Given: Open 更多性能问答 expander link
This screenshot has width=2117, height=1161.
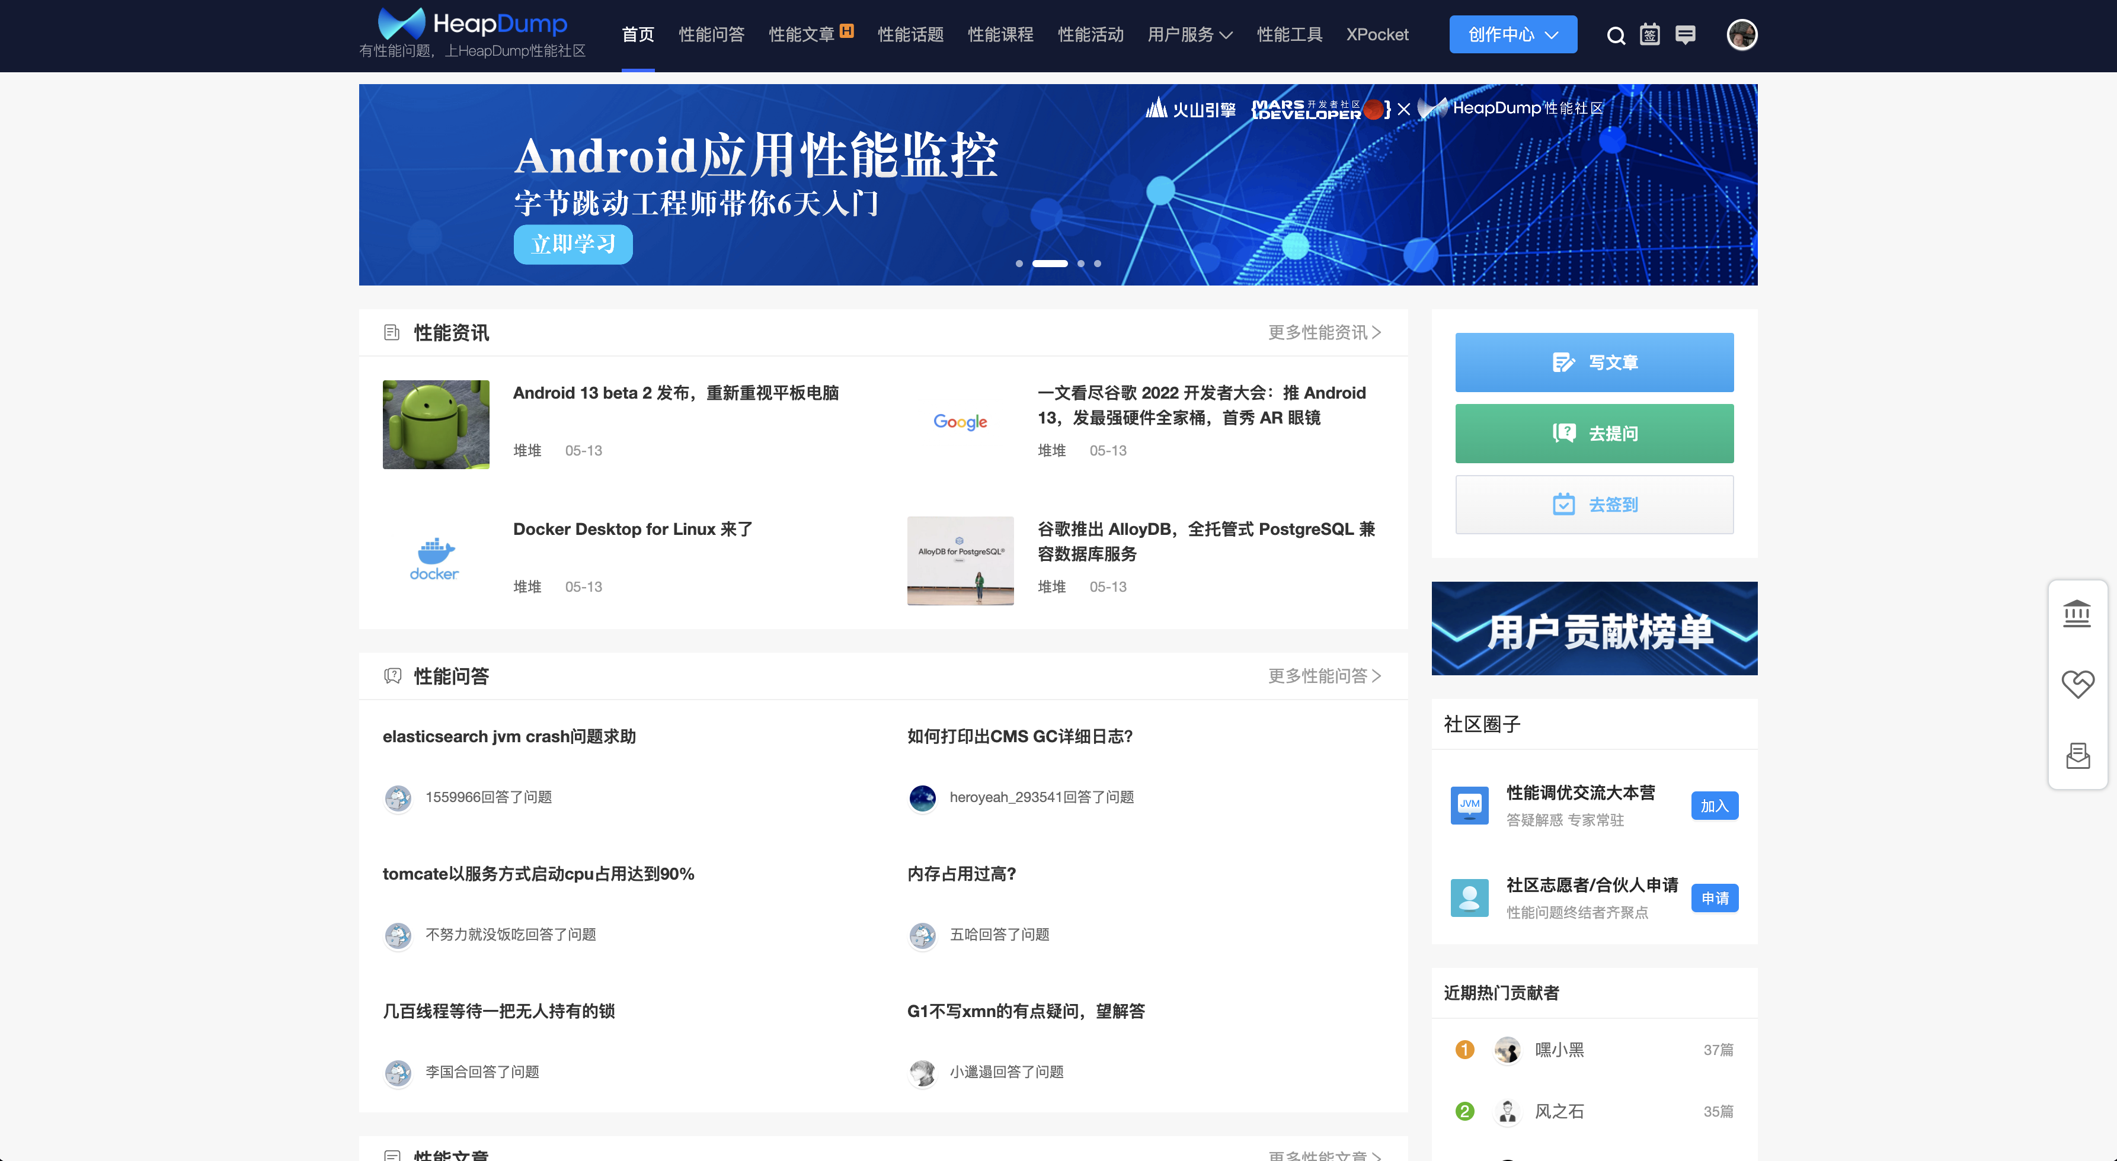Looking at the screenshot, I should (x=1324, y=675).
